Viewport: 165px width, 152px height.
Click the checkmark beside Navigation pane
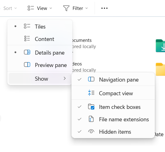coord(80,79)
